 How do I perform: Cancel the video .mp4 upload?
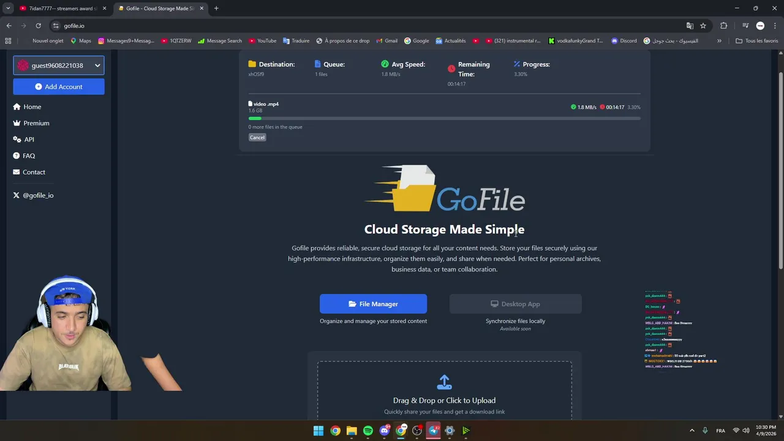point(257,137)
